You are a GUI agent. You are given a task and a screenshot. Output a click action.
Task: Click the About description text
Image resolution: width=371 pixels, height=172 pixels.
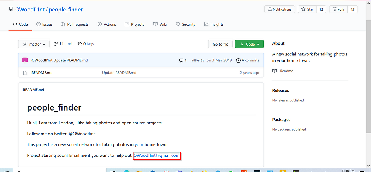310,57
